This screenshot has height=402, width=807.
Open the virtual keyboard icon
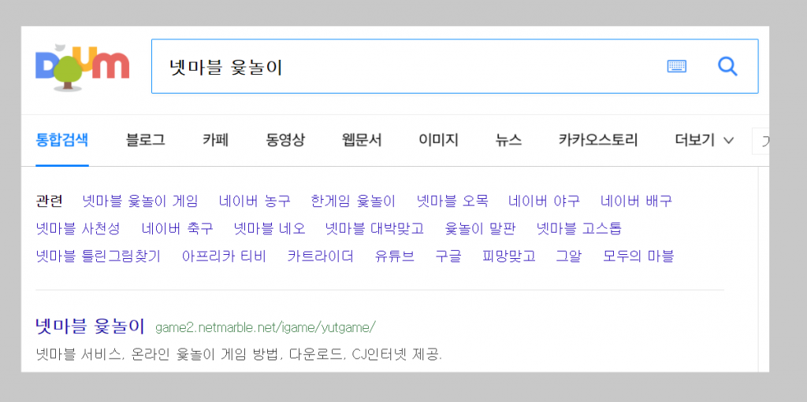point(677,66)
